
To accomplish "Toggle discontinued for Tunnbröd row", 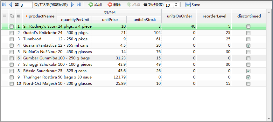I will tap(248, 39).
